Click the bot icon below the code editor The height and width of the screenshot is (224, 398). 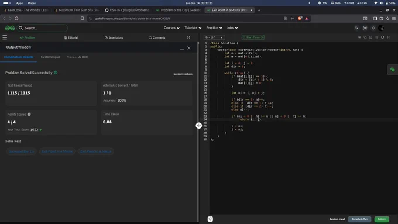(210, 219)
